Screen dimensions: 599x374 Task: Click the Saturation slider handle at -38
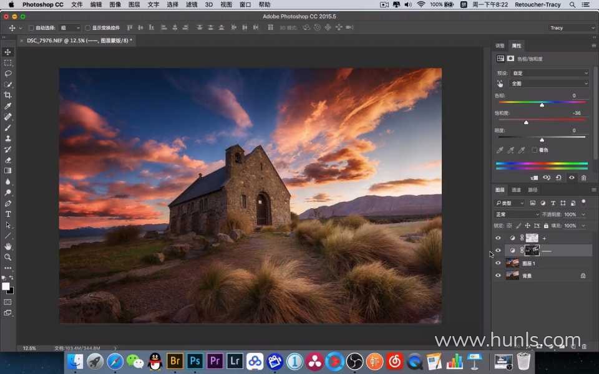pos(526,122)
